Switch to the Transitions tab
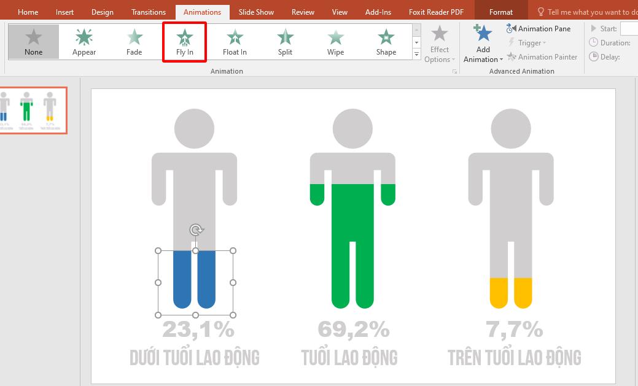The height and width of the screenshot is (386, 638). coord(147,11)
